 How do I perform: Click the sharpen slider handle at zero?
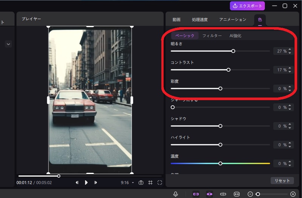coord(173,107)
